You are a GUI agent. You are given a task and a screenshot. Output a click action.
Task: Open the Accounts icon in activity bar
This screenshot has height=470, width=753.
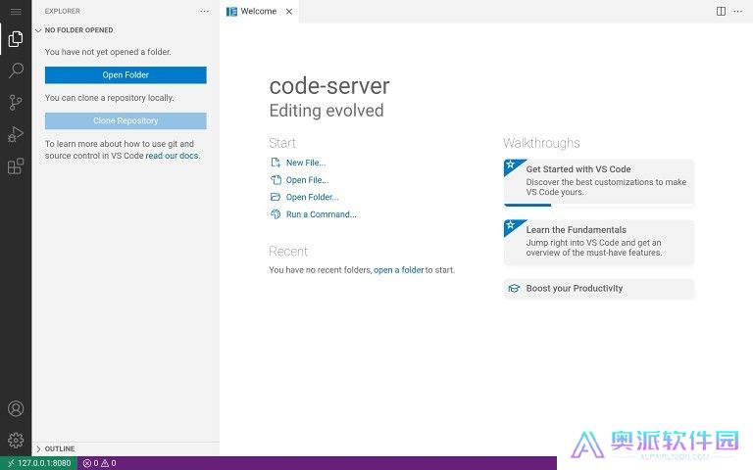coord(16,408)
